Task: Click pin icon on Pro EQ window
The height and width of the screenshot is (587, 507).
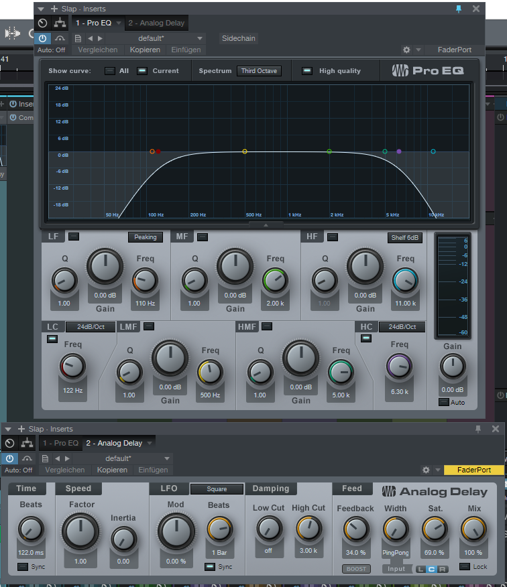Action: [459, 9]
